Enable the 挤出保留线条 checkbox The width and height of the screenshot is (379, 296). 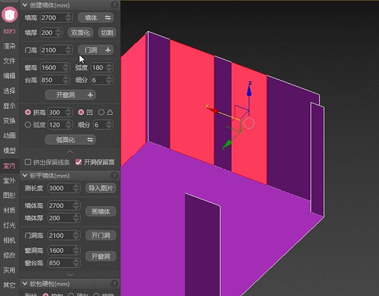[27, 162]
